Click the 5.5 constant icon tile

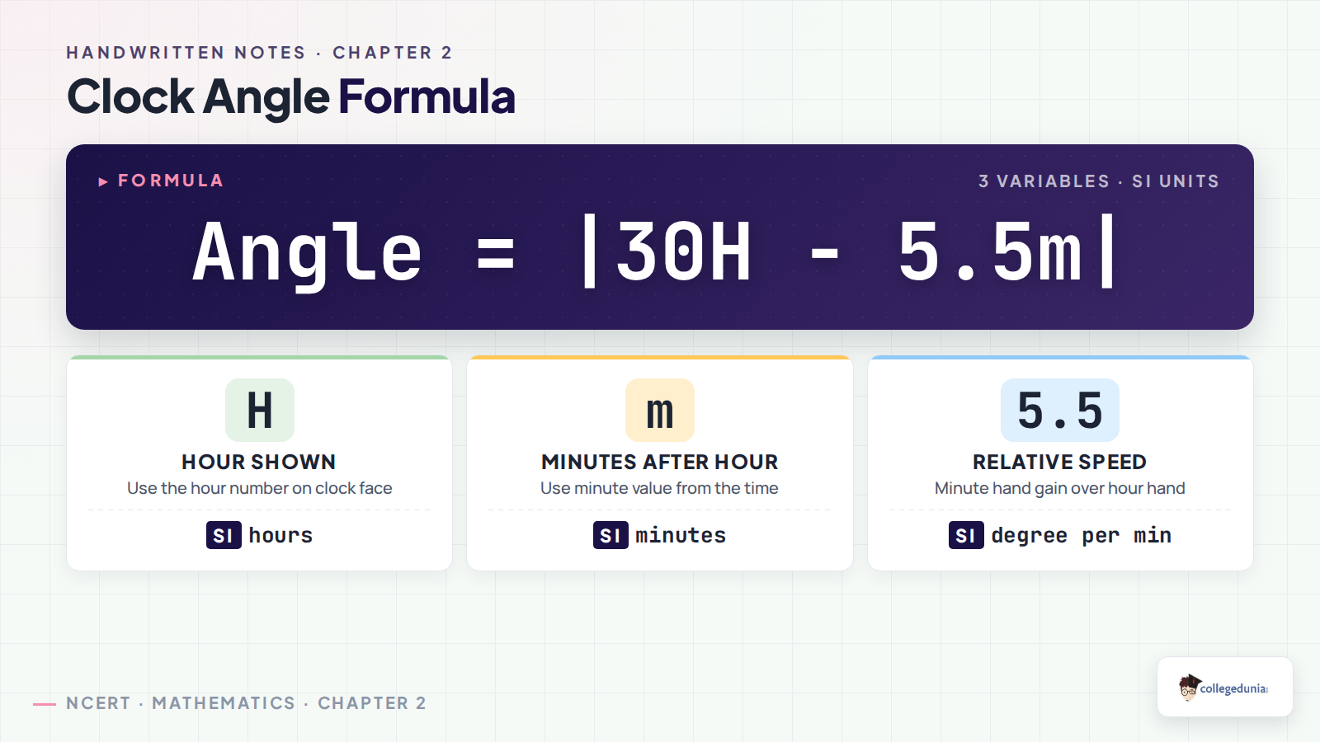point(1060,410)
